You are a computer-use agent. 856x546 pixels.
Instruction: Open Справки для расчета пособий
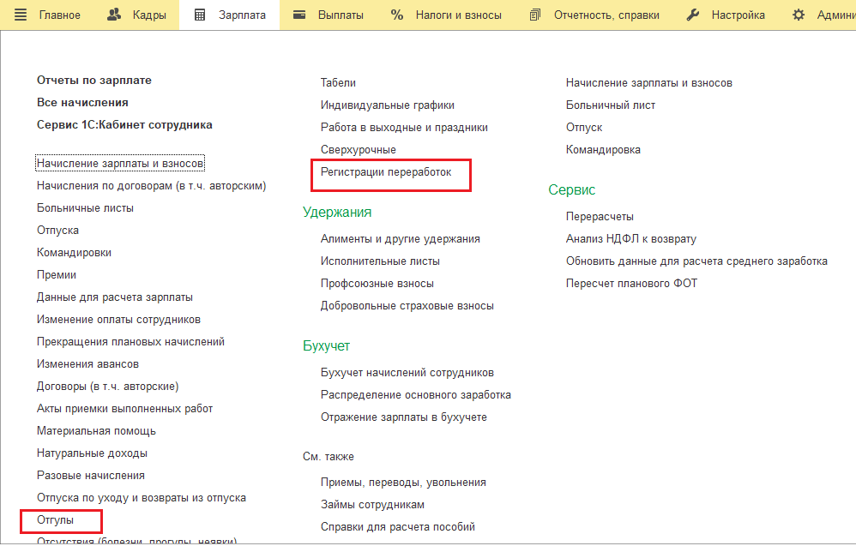[x=397, y=527]
